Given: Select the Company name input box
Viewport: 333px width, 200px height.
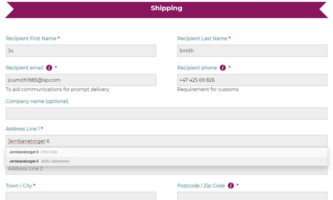Looking at the screenshot, I should tap(166, 113).
